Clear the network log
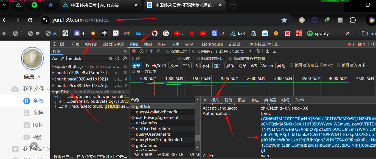376x159 pixels. (x=141, y=51)
